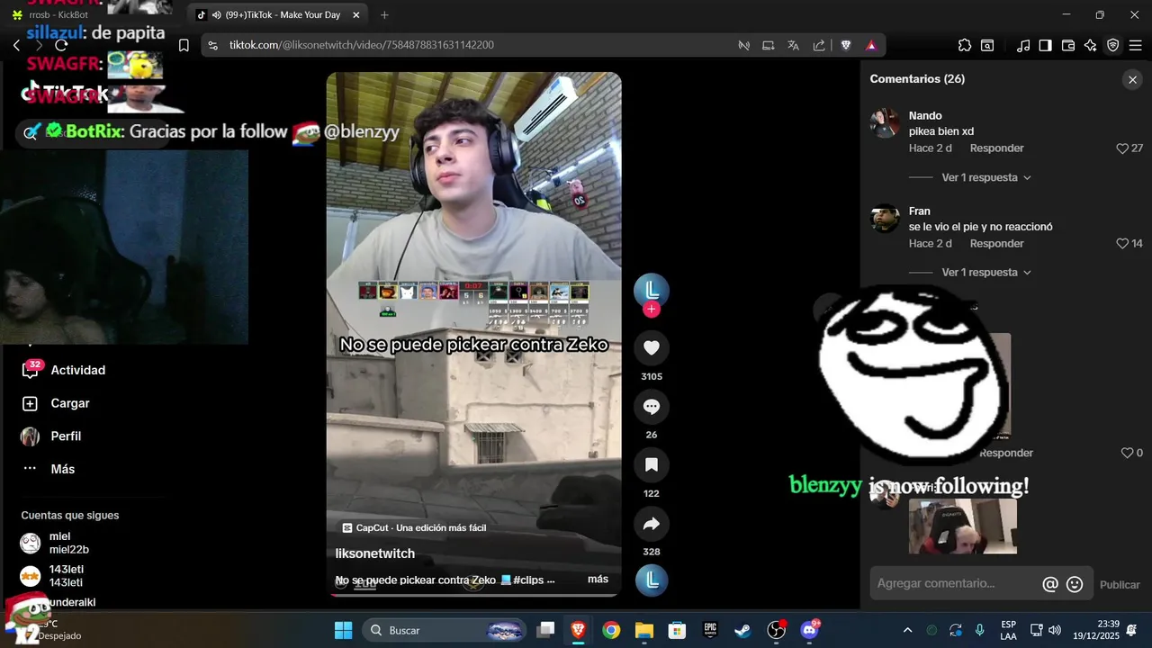This screenshot has height=648, width=1152.
Task: Open the sound disc below share button
Action: [x=652, y=580]
